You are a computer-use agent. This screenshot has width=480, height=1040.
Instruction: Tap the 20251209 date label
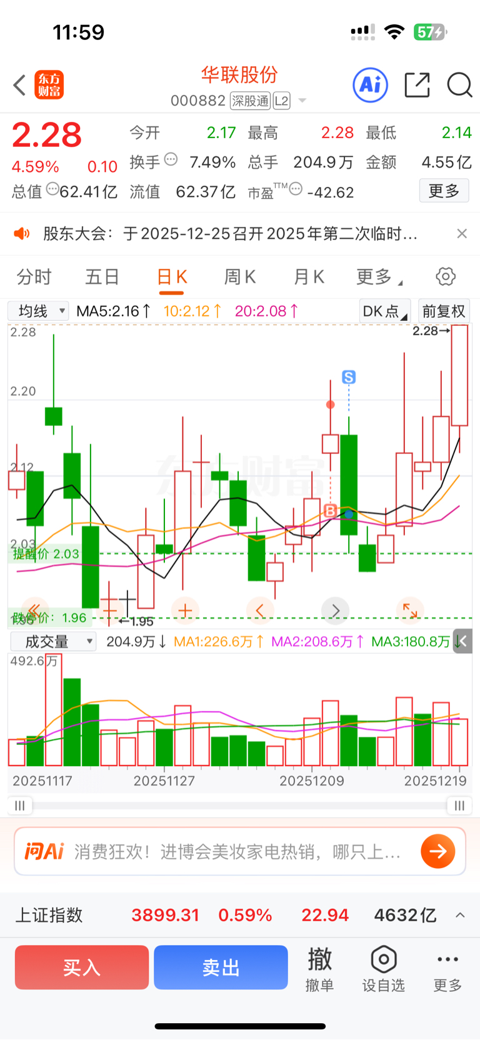click(311, 780)
